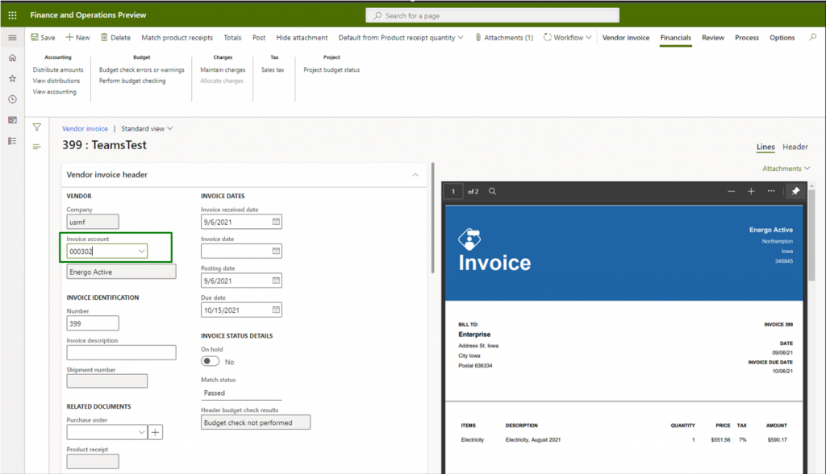Open Due date calendar picker
826x474 pixels.
tap(276, 310)
